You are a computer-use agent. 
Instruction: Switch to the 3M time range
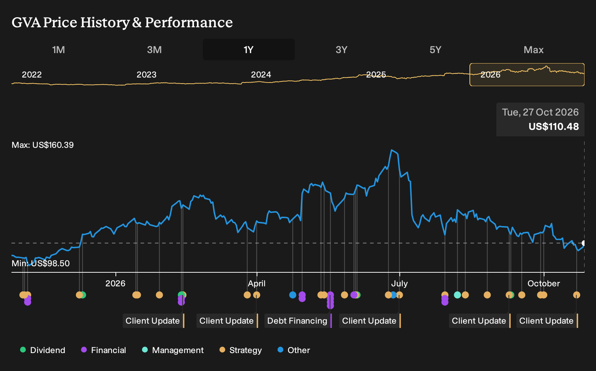[154, 50]
